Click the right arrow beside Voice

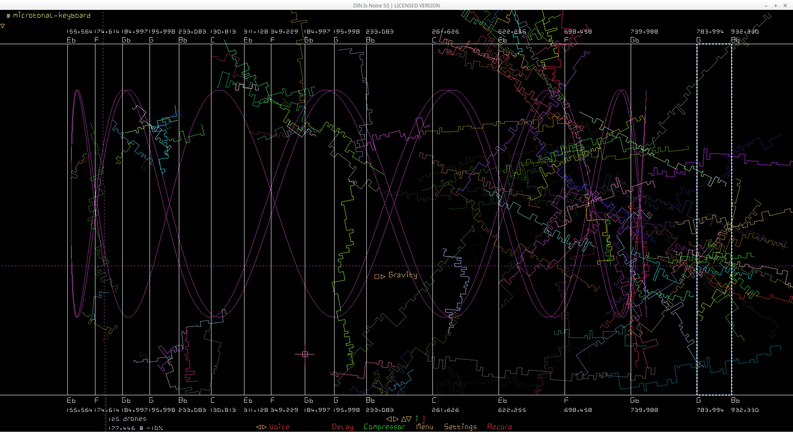(264, 427)
